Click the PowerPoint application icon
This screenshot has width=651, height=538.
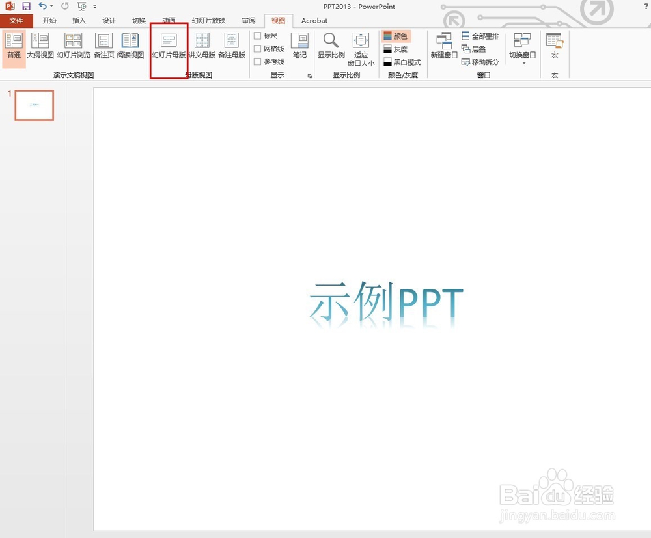tap(10, 7)
